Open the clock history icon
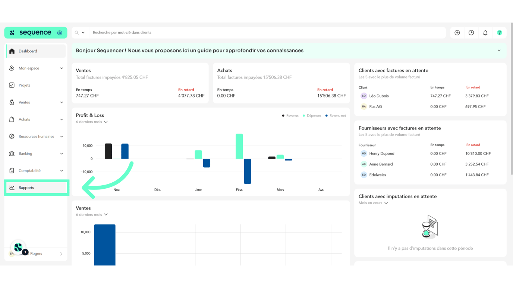Image resolution: width=513 pixels, height=288 pixels. [x=471, y=33]
